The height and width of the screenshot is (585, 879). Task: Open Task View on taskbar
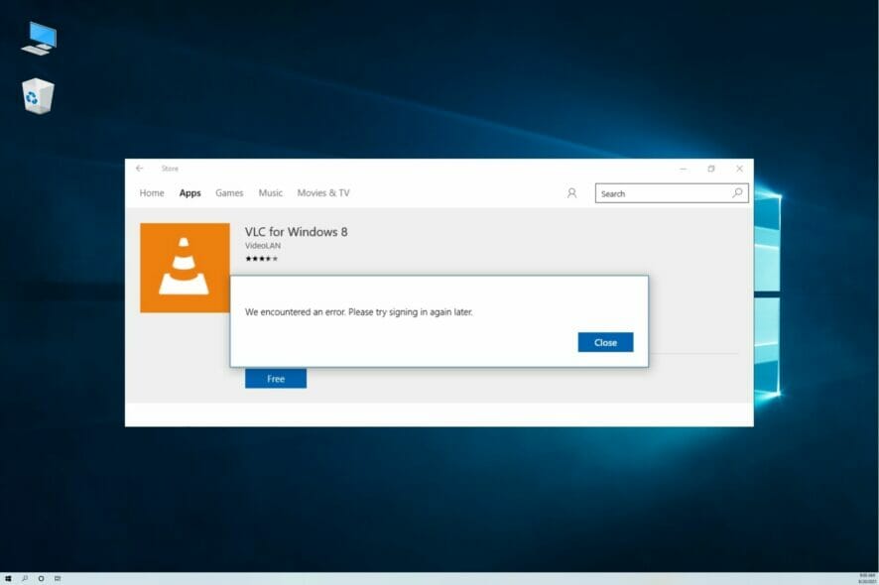coord(58,578)
